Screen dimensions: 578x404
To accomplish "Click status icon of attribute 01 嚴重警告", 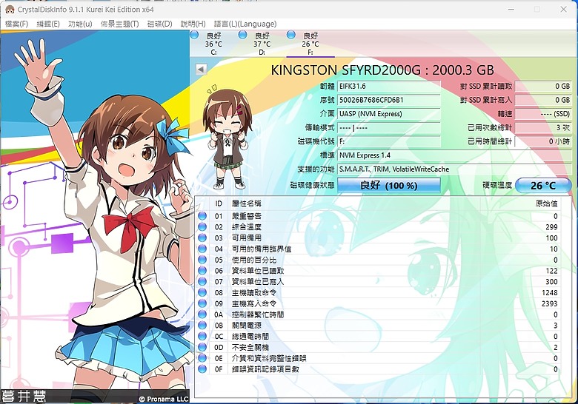I will tap(202, 216).
